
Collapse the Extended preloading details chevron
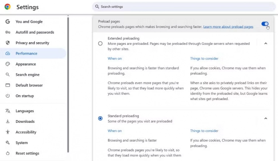(x=266, y=43)
